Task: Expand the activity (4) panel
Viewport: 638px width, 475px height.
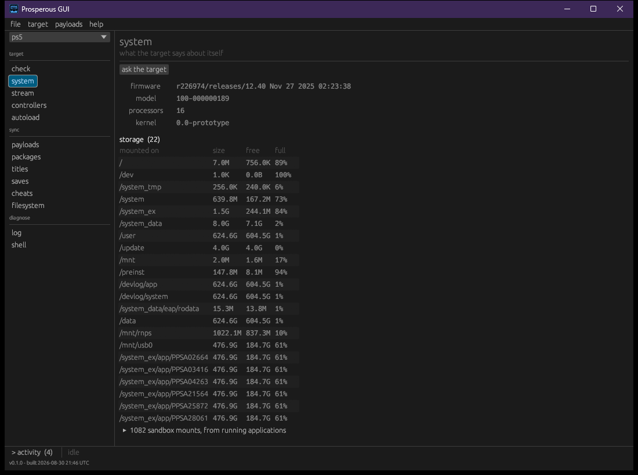Action: pos(32,452)
